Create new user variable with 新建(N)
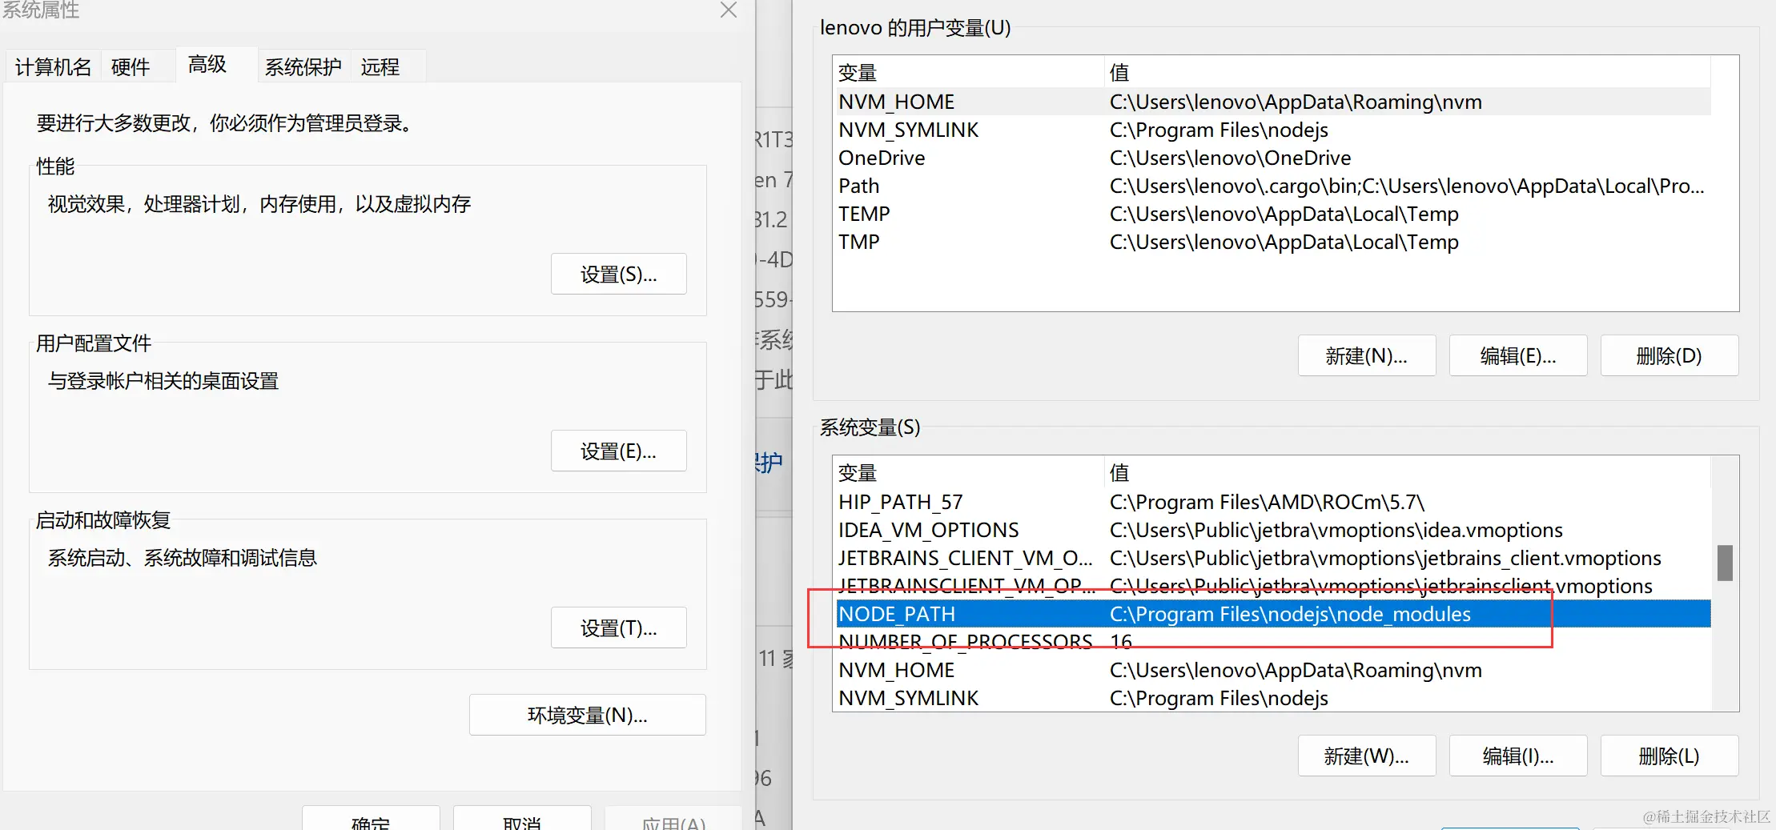 click(x=1366, y=355)
